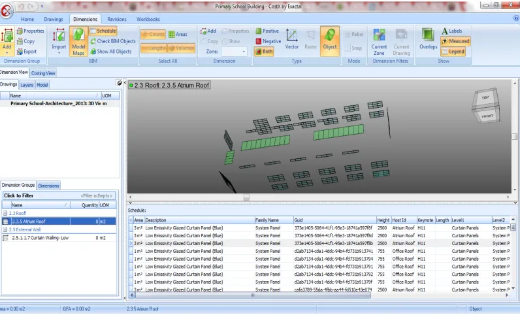Select the Area column header
This screenshot has width=520, height=315.
(138, 220)
